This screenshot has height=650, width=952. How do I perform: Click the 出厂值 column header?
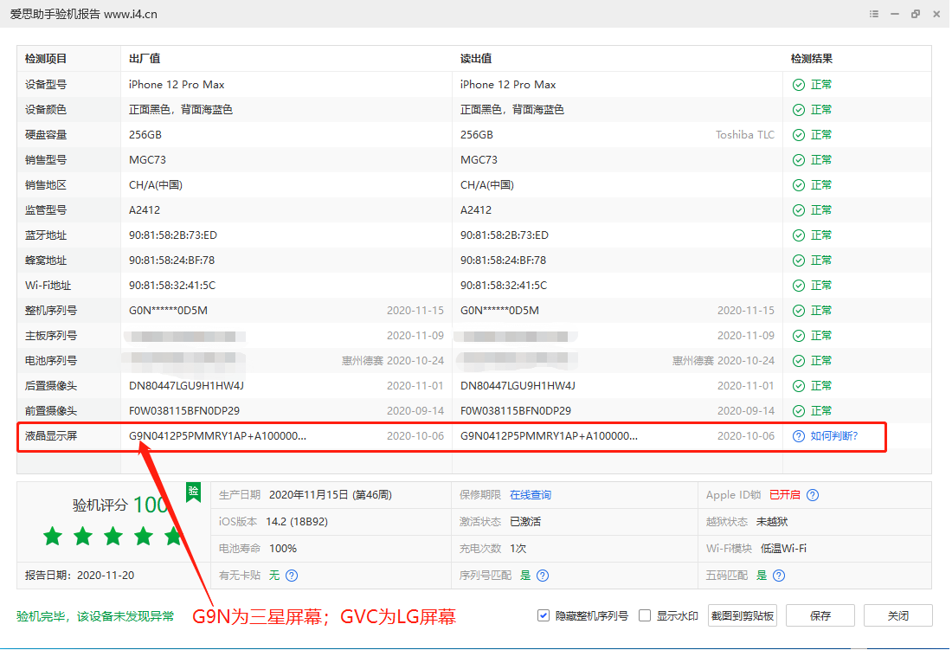[x=145, y=59]
